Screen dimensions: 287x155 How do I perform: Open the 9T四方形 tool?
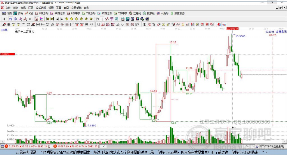pos(105,13)
